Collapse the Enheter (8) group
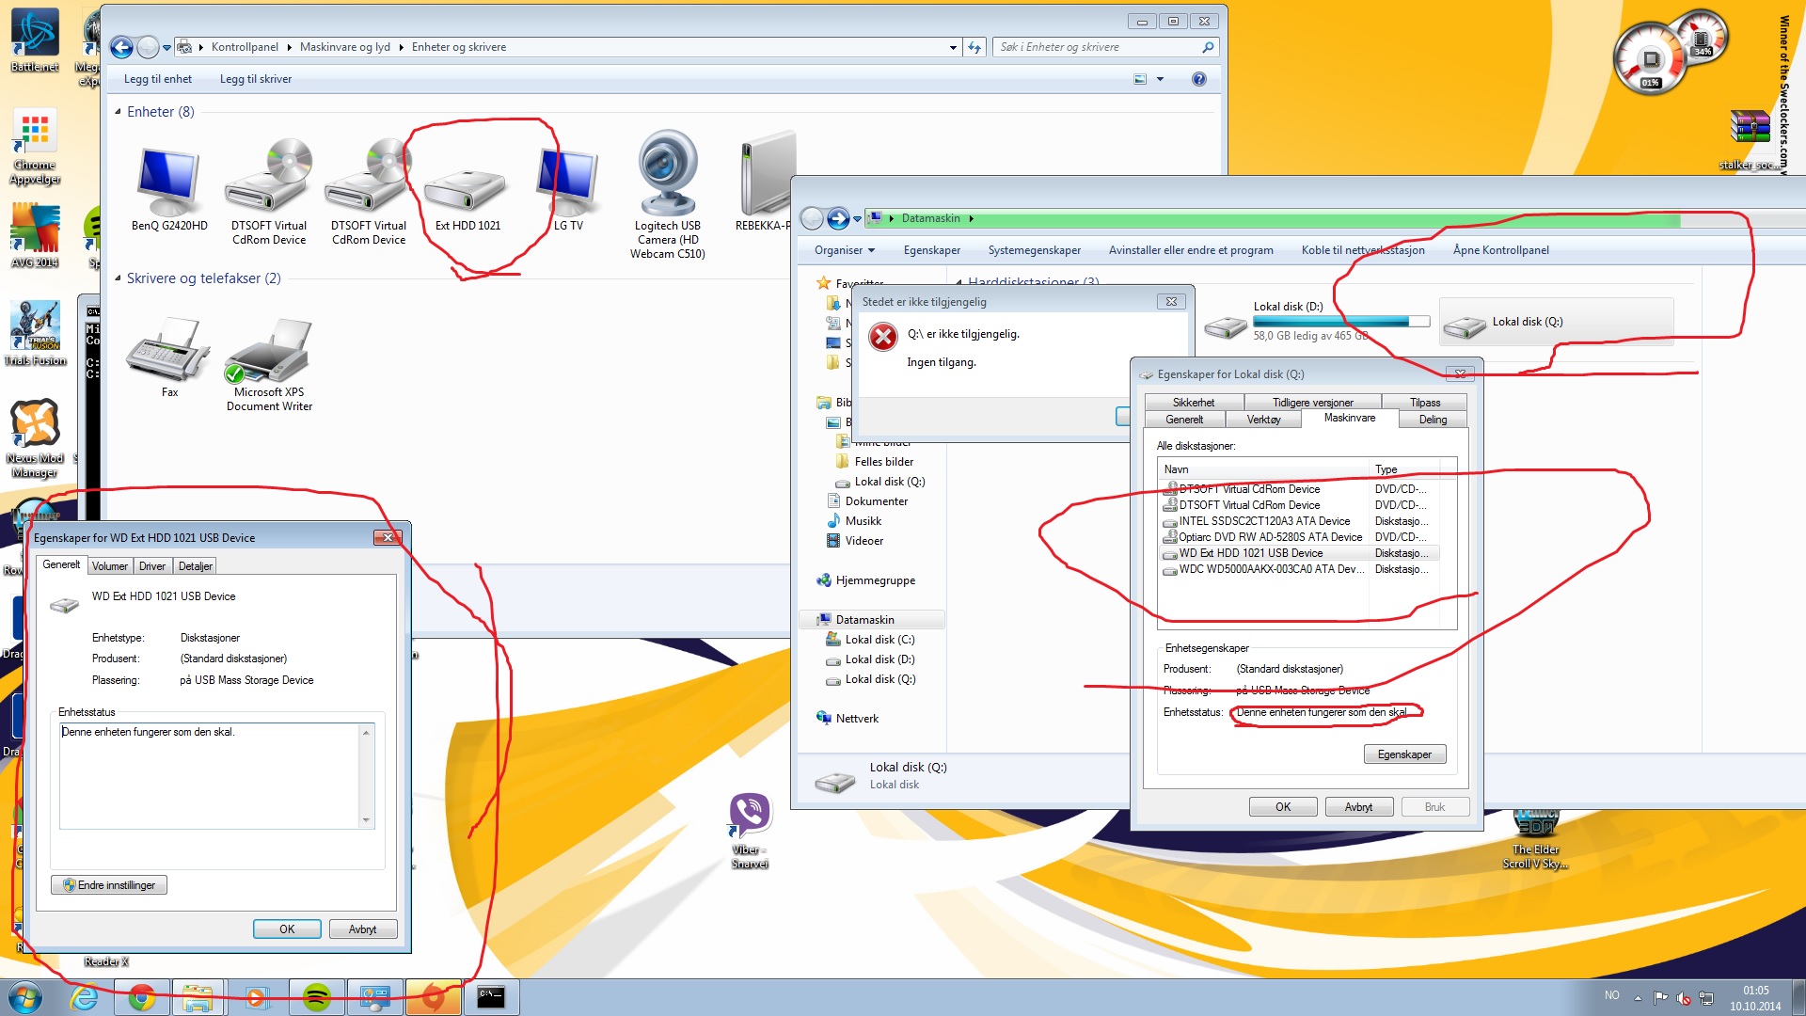 (118, 112)
